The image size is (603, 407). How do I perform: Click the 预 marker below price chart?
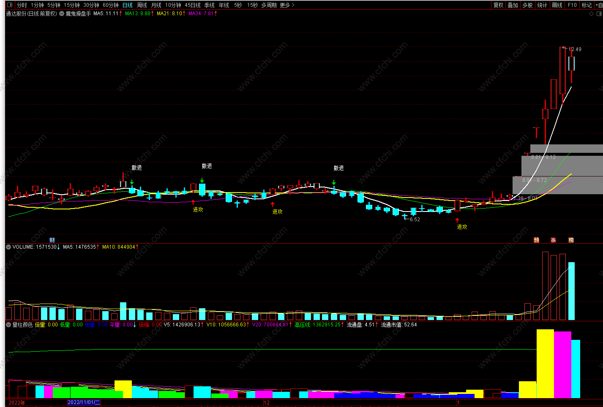coord(537,240)
